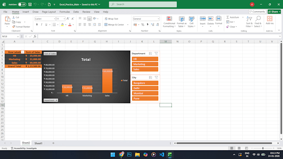Screen dimensions: 283x159
Task: Open Sort & Filter menu
Action: pos(249,22)
